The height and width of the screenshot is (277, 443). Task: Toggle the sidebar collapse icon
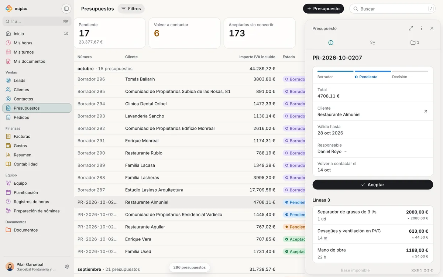[x=66, y=8]
